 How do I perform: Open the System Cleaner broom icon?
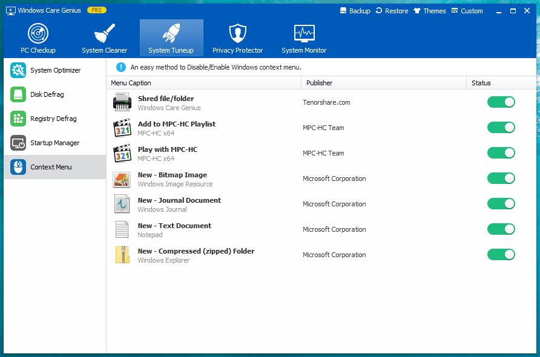[104, 33]
